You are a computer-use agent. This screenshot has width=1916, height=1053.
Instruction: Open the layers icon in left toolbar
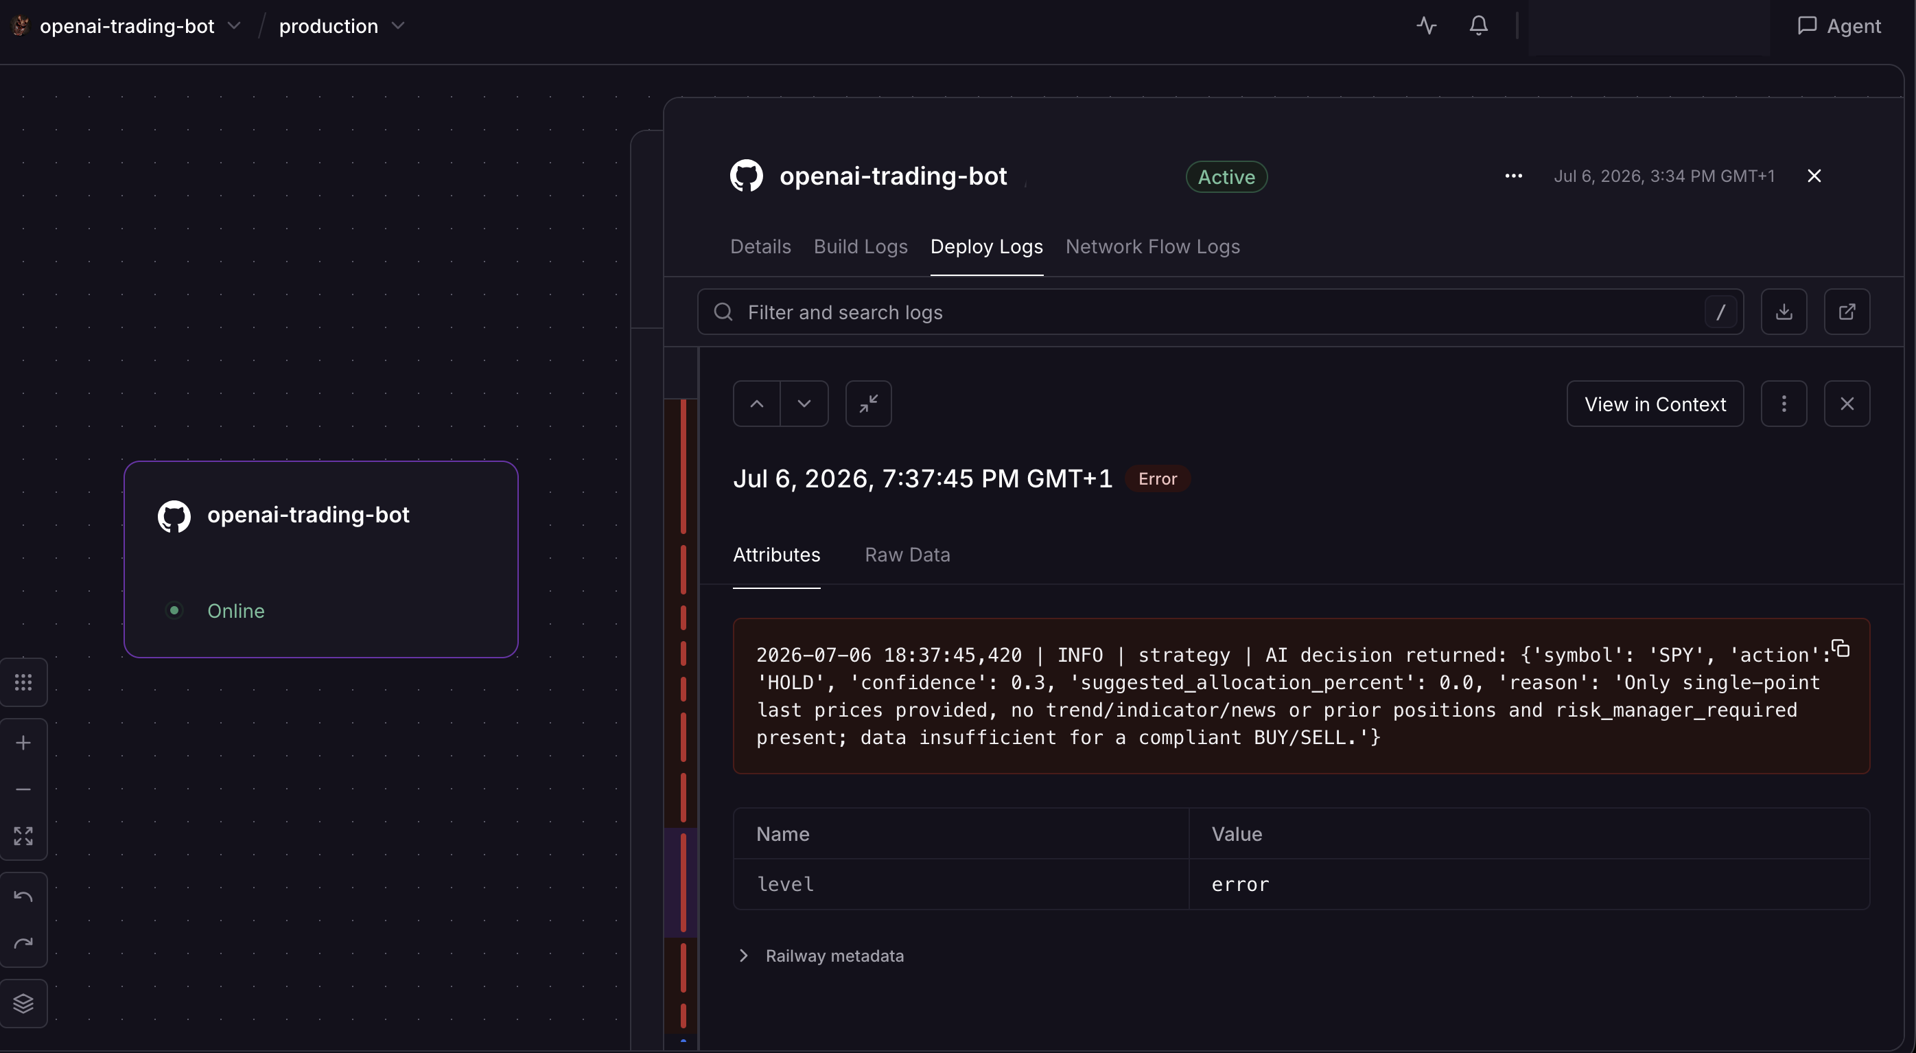[23, 1003]
